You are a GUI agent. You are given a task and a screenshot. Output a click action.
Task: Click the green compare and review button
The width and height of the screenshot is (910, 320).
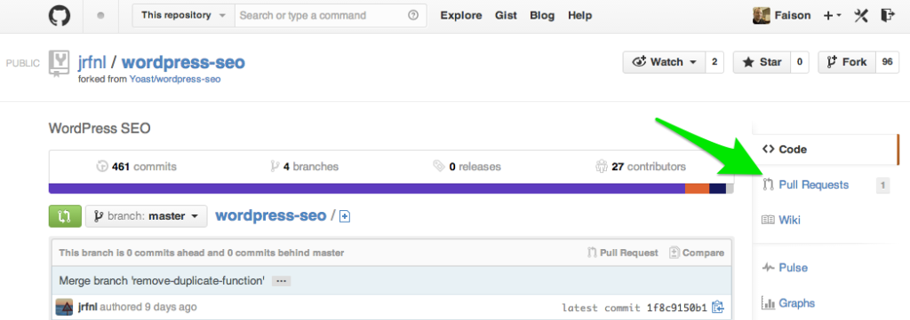[x=65, y=216]
